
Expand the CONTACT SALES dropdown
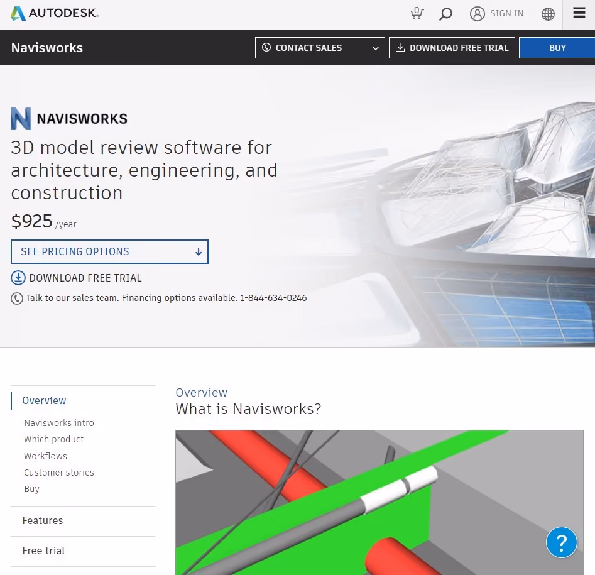(x=320, y=48)
